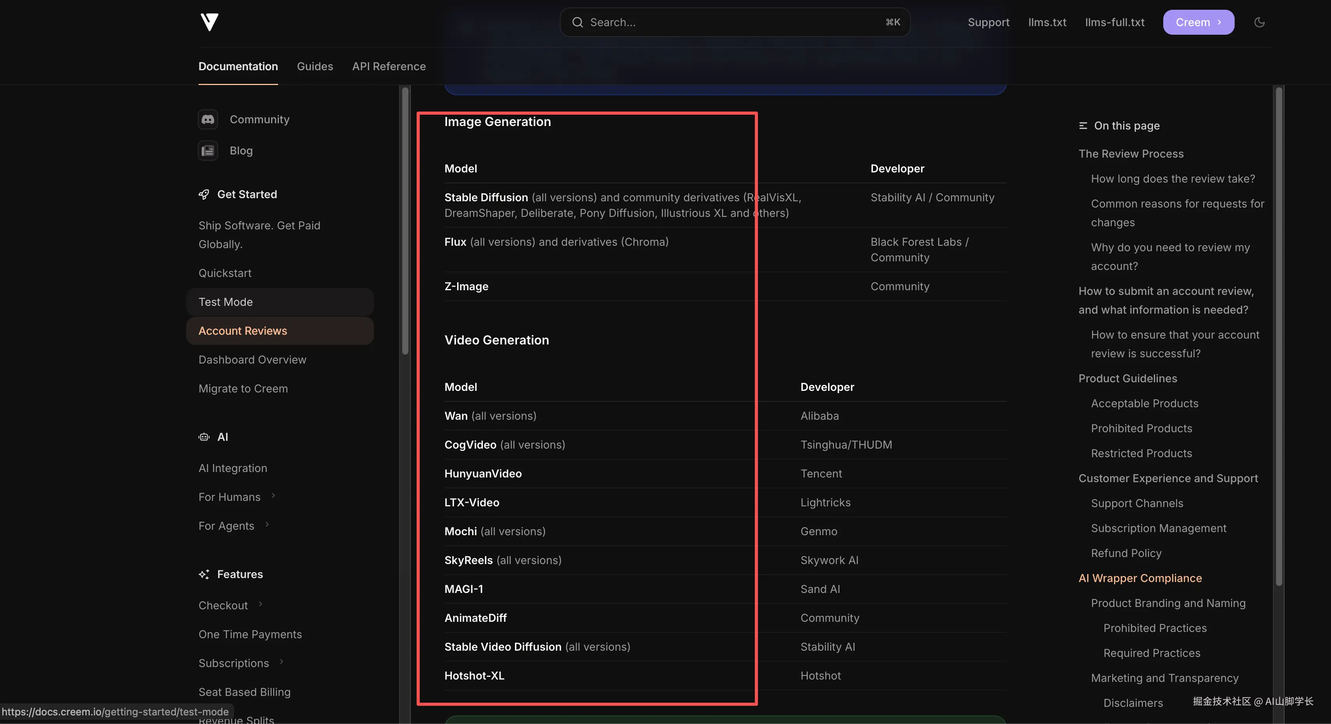This screenshot has width=1331, height=724.
Task: Jump to Prohibited Products section
Action: 1141,428
